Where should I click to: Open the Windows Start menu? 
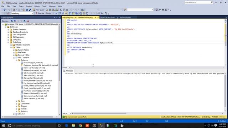tap(3, 126)
